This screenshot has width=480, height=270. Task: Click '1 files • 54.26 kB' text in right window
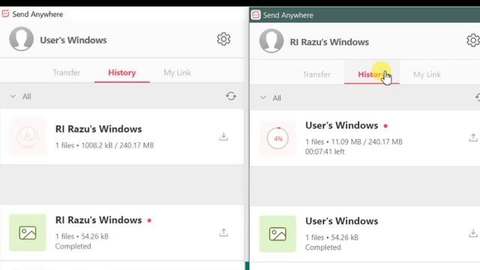[x=331, y=238]
